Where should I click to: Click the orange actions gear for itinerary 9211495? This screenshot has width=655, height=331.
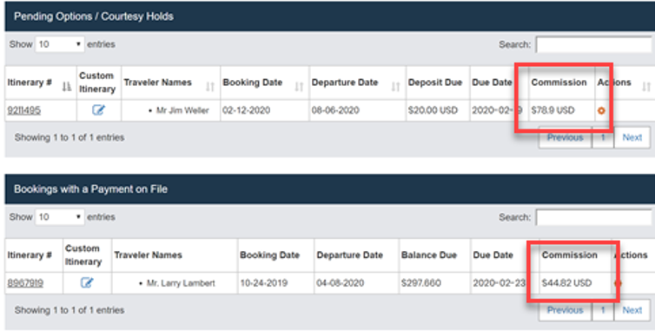(x=601, y=110)
